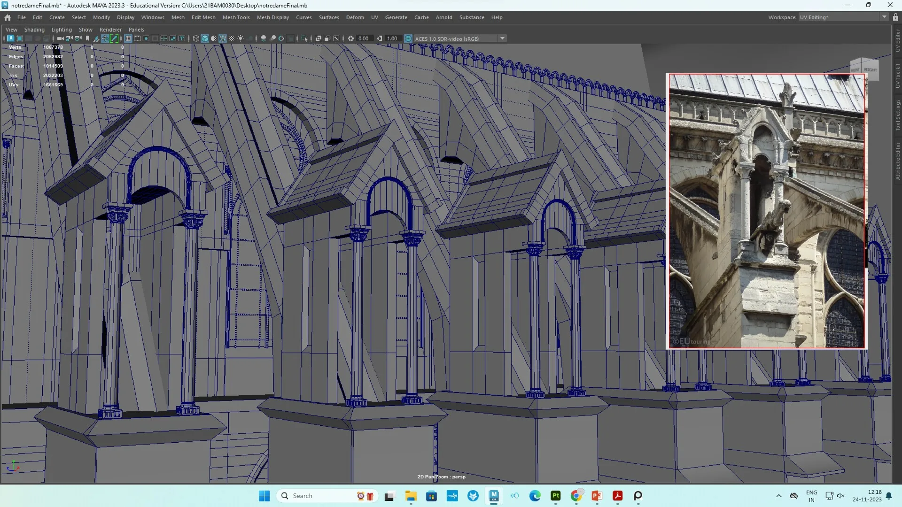Enable wireframe display mode in viewport
The width and height of the screenshot is (902, 507).
[196, 38]
